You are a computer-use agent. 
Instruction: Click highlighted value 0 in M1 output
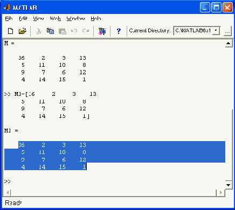[84, 152]
